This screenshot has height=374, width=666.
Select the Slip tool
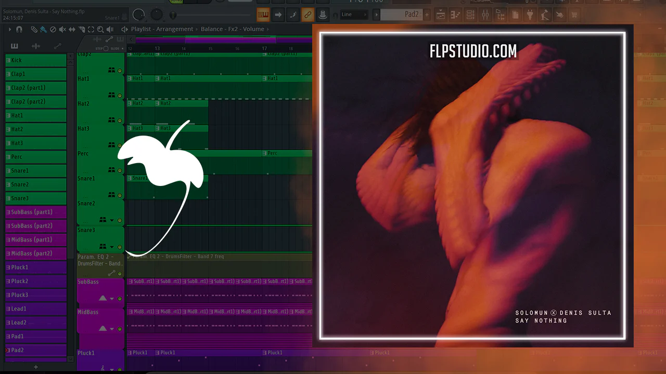tap(72, 30)
